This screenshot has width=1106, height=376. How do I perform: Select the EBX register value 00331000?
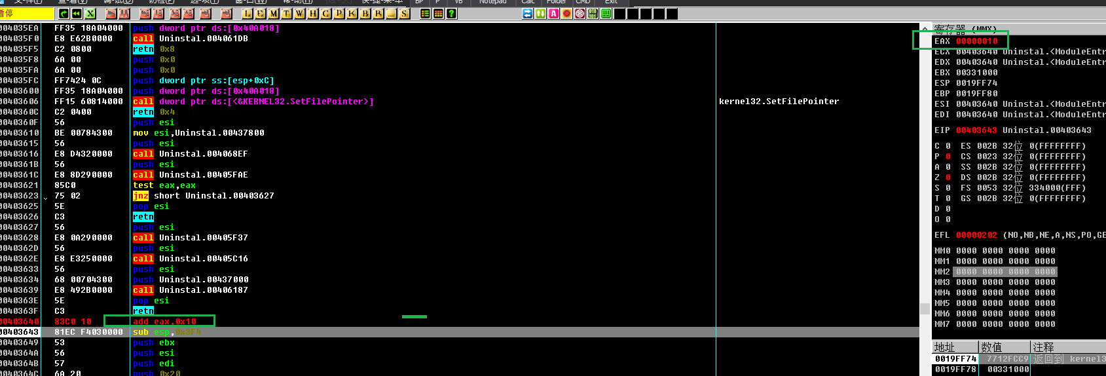tap(977, 73)
